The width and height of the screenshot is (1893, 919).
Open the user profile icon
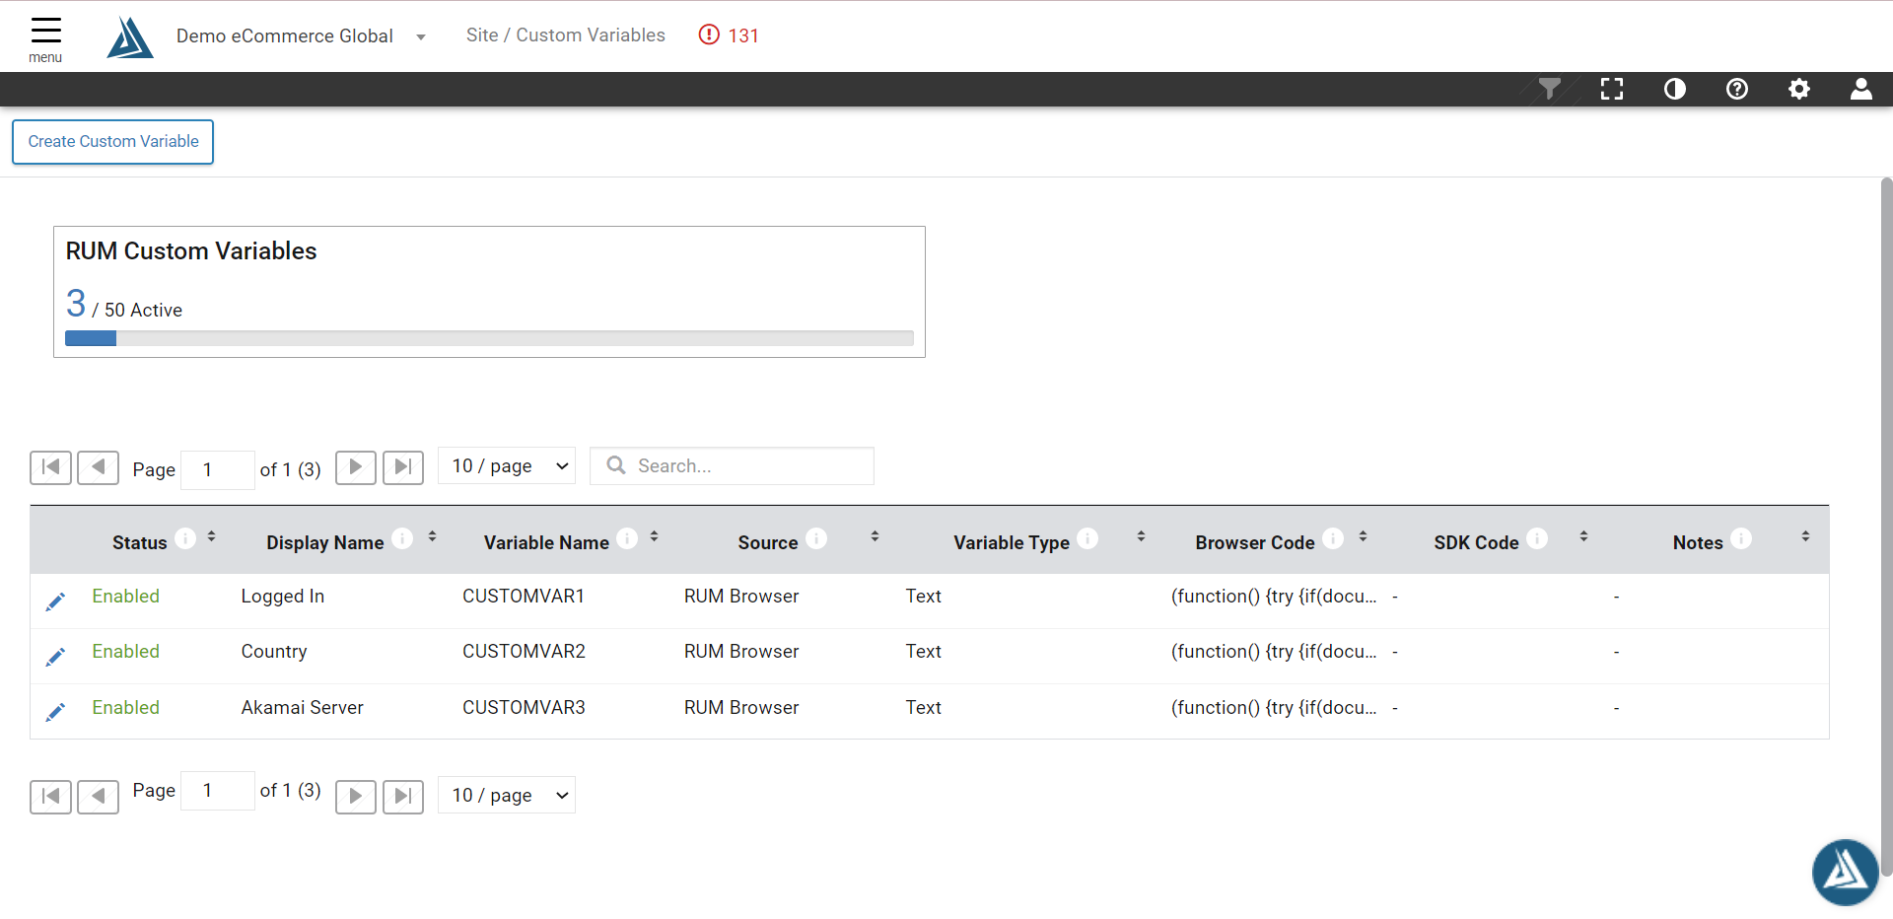coord(1861,89)
